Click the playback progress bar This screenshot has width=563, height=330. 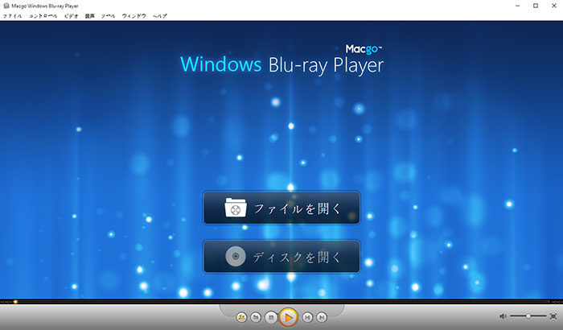tap(281, 302)
